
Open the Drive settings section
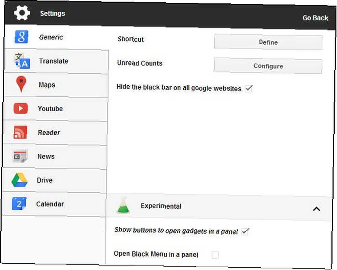(x=54, y=181)
